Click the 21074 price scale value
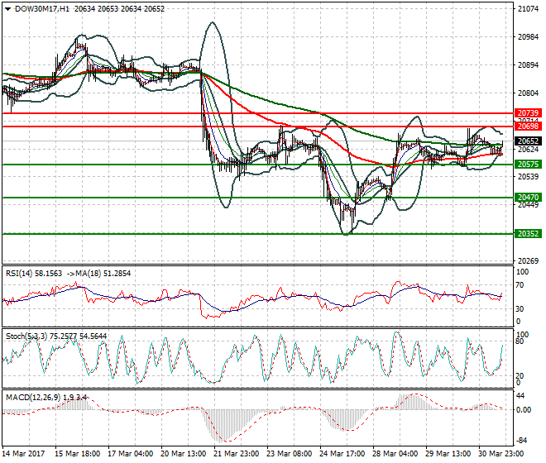546x463 pixels. [528, 10]
